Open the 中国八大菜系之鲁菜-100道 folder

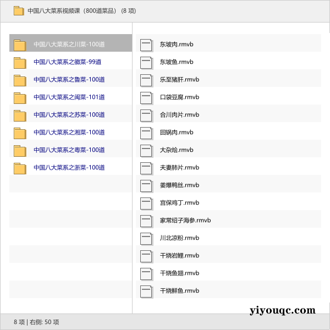[x=69, y=80]
